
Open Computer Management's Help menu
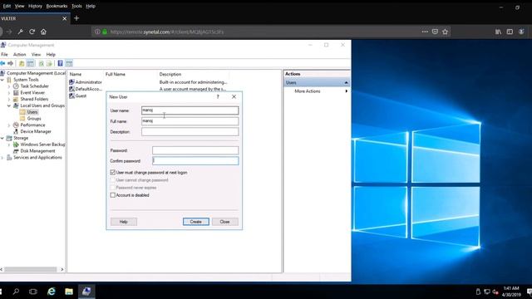point(51,54)
